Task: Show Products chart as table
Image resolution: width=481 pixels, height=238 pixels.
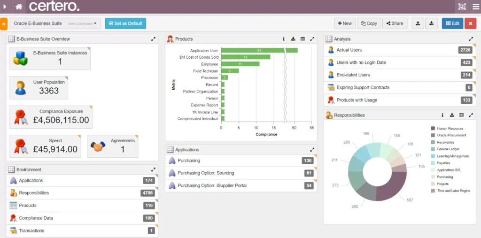Action: coord(303,39)
